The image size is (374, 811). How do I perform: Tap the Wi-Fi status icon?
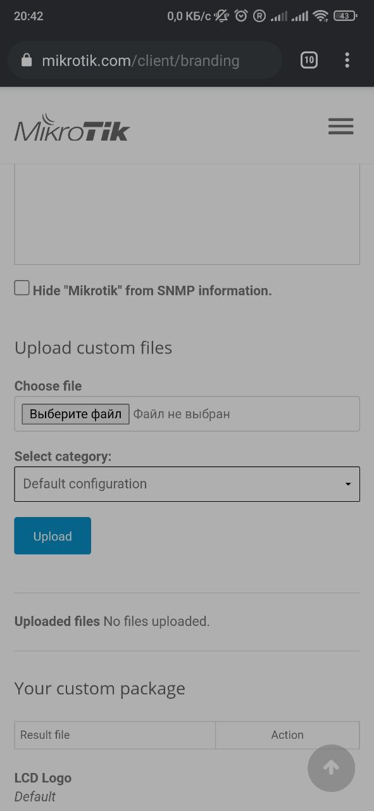click(x=321, y=16)
